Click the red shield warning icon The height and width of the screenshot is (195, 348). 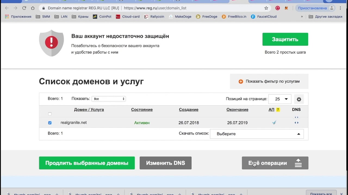click(51, 43)
